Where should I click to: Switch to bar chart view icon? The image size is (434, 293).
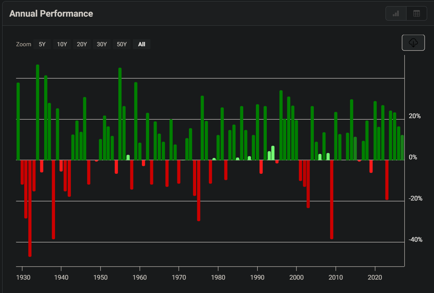(x=396, y=13)
